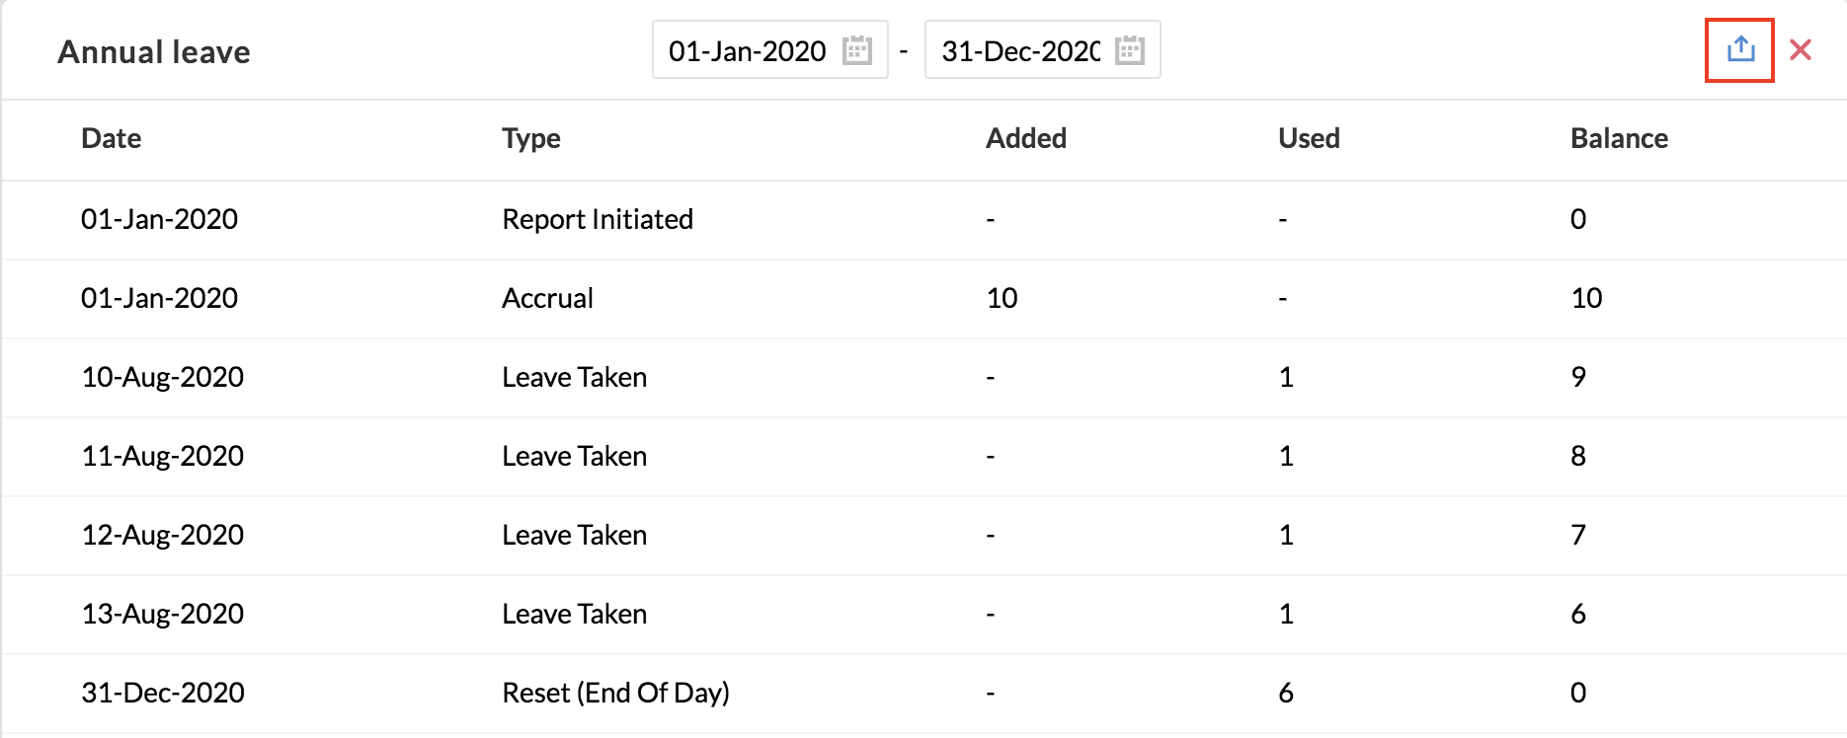
Task: Click the Annual leave title
Action: tap(154, 51)
